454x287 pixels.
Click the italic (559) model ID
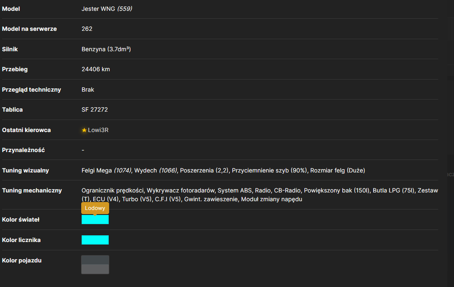tap(125, 9)
